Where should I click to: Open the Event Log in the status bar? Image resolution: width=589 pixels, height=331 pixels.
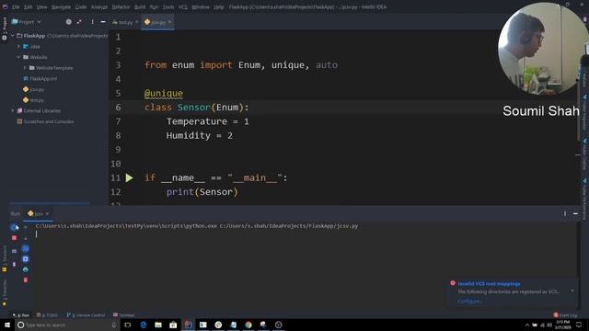click(x=565, y=315)
